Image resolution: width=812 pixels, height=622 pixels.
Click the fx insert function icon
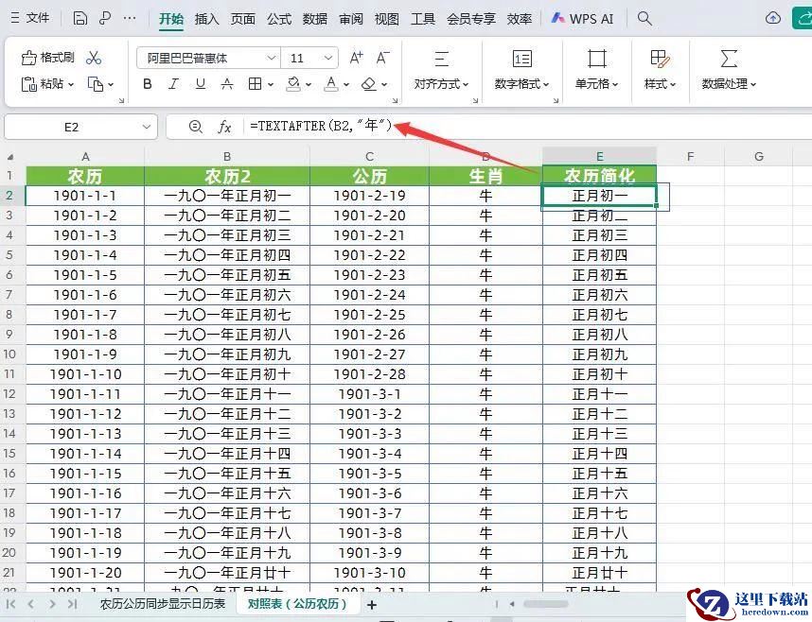tap(224, 127)
